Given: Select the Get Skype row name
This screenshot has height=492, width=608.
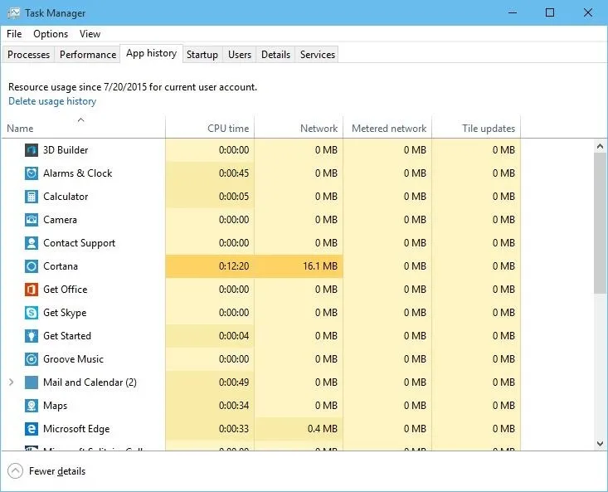Looking at the screenshot, I should (65, 313).
